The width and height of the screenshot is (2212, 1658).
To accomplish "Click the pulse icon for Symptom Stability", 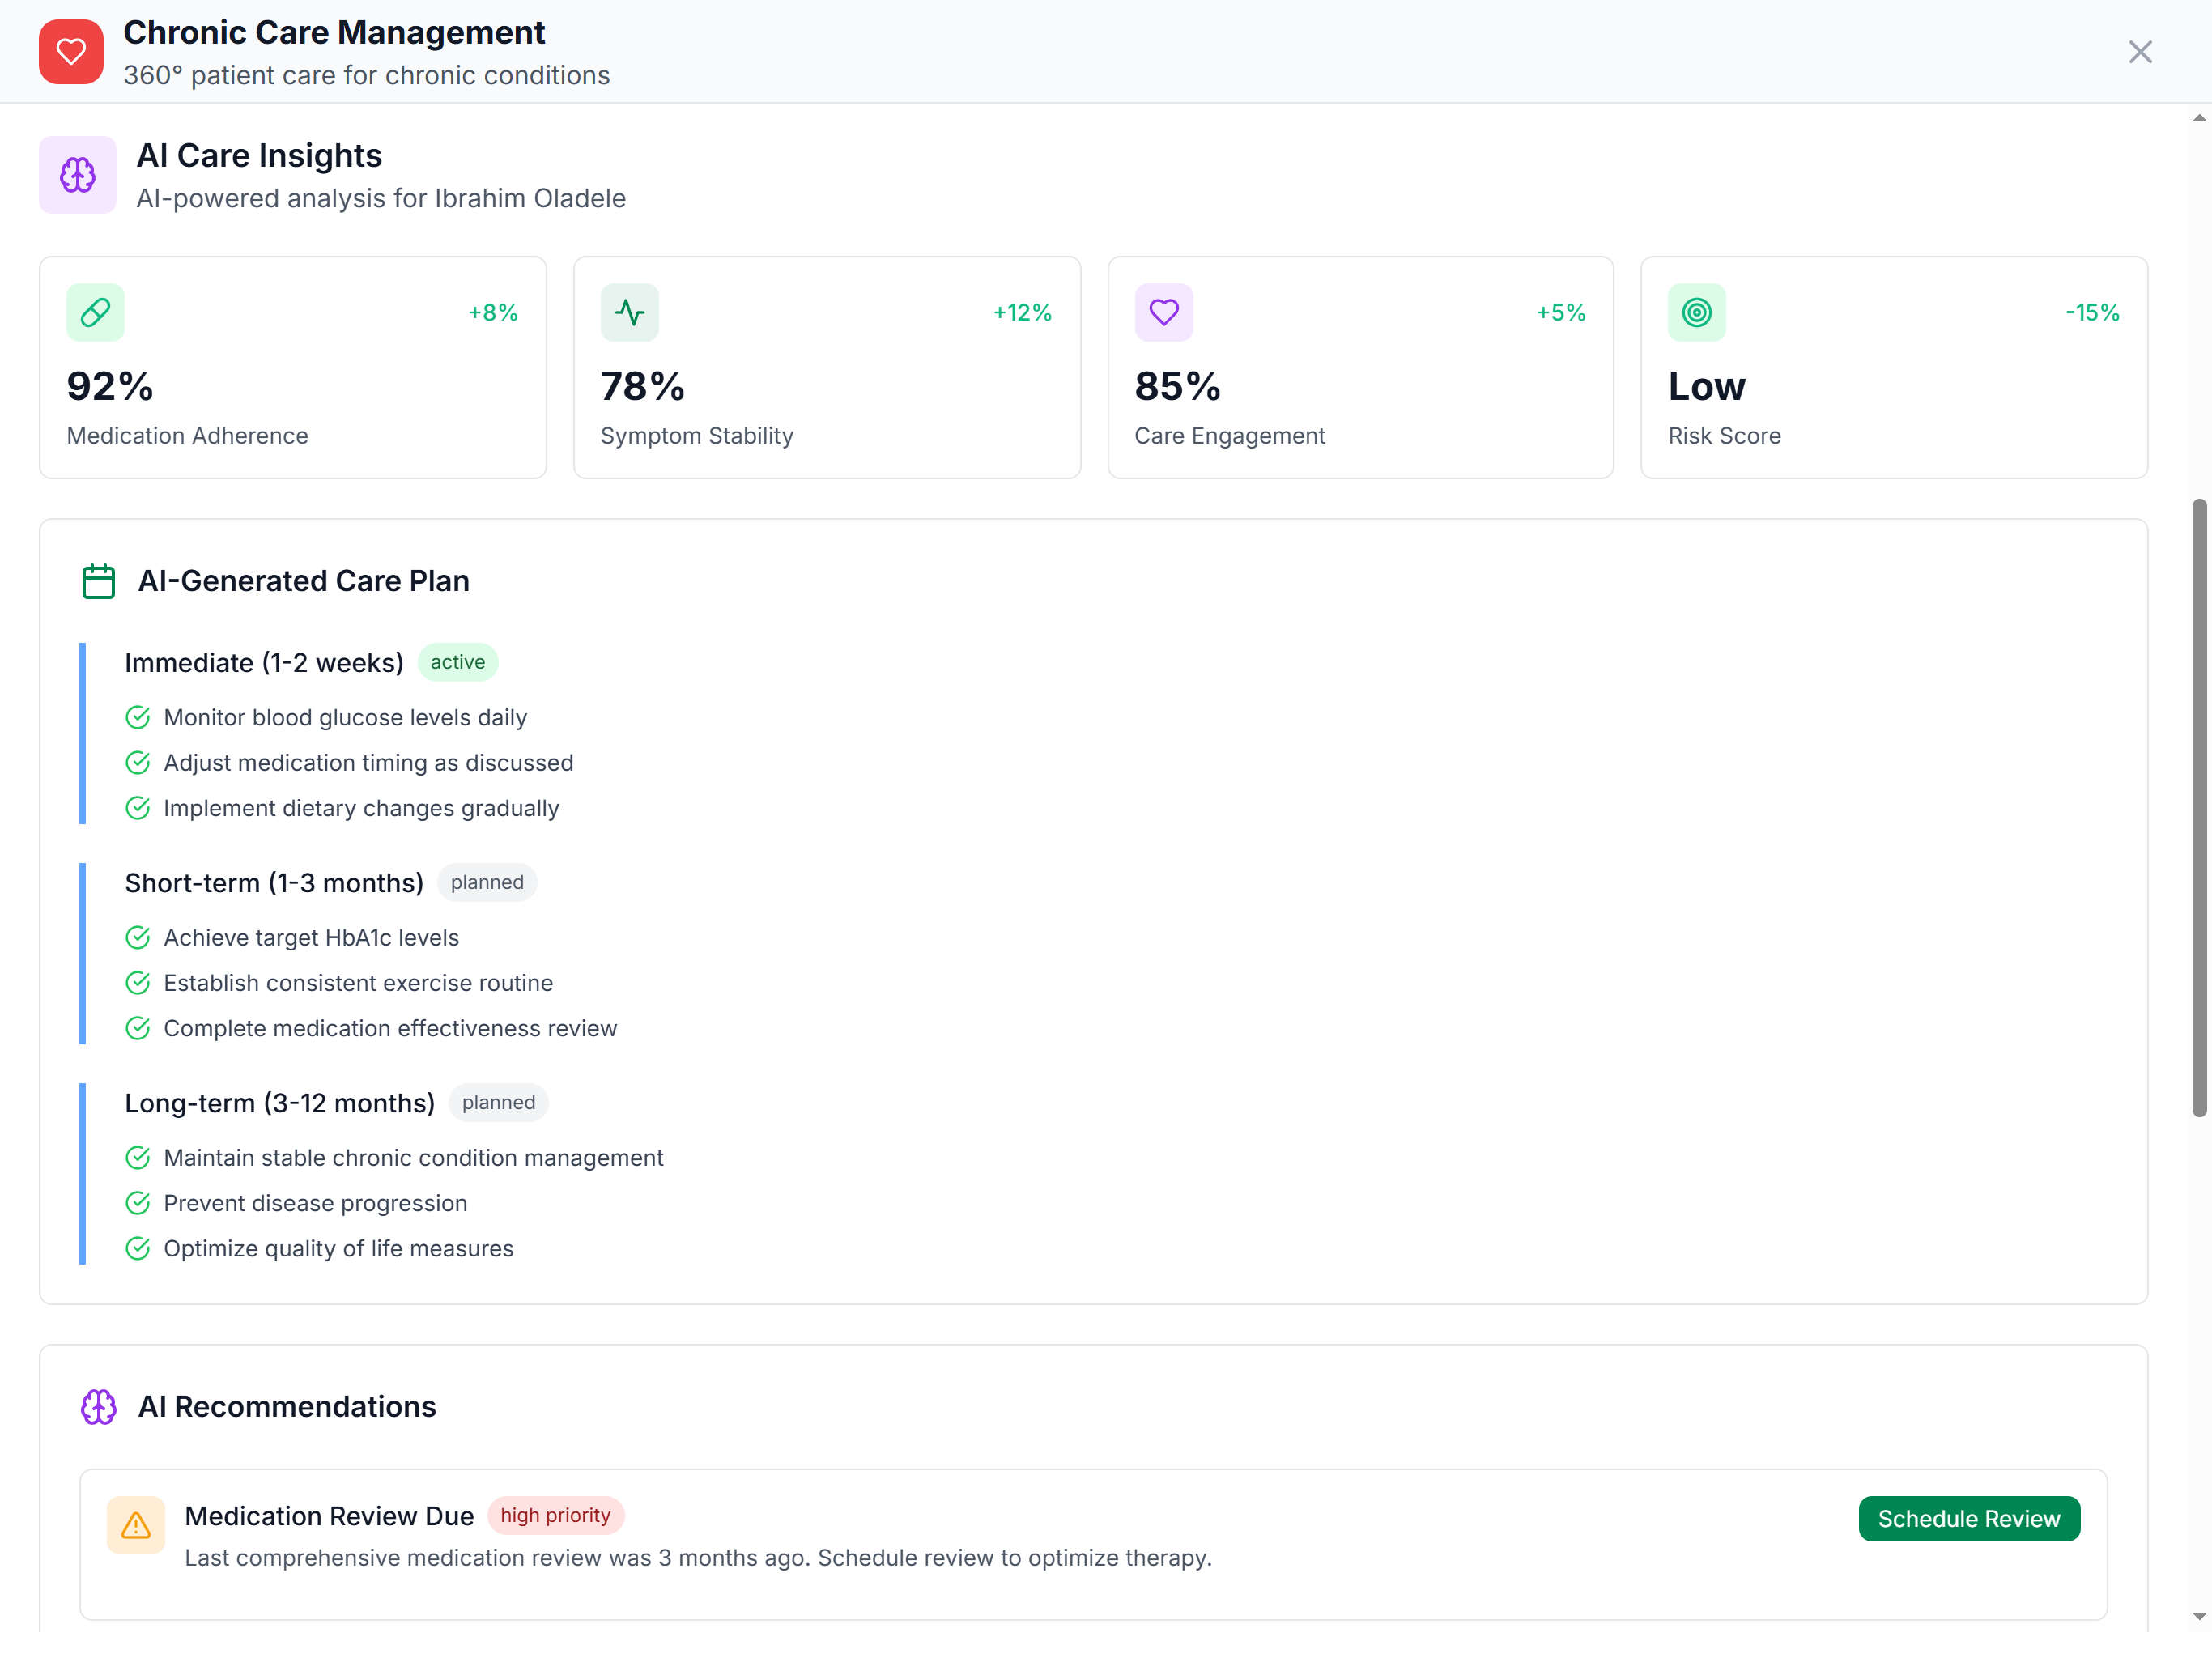I will (x=629, y=313).
